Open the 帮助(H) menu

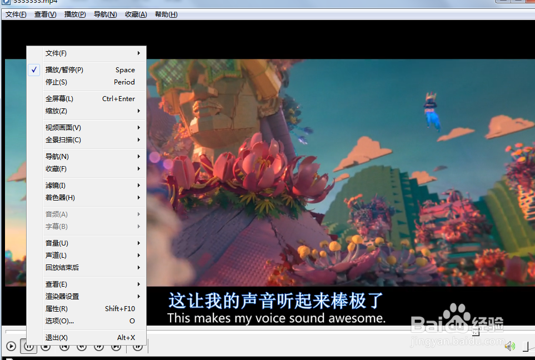coord(166,14)
